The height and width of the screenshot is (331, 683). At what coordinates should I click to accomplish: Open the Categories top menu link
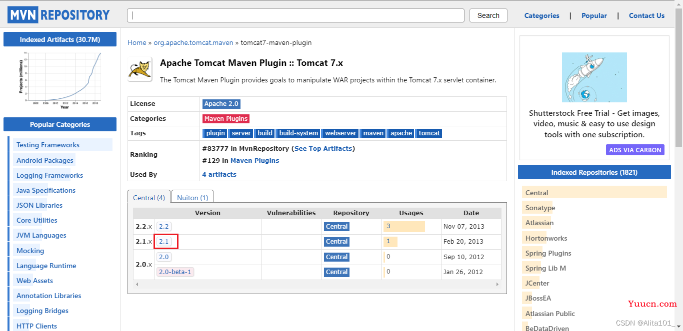point(541,15)
